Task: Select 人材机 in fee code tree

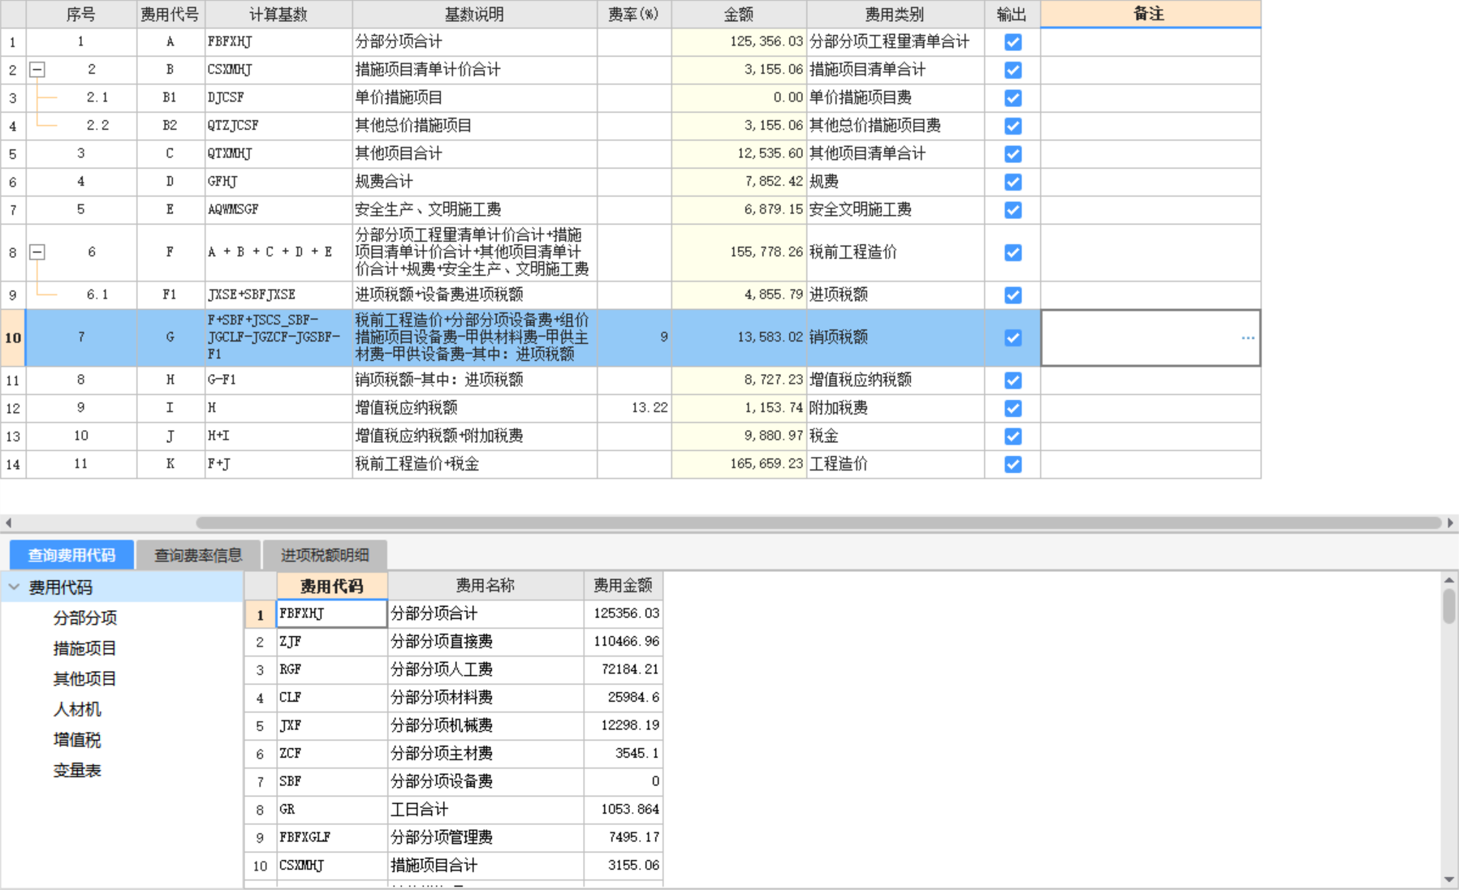Action: tap(77, 709)
